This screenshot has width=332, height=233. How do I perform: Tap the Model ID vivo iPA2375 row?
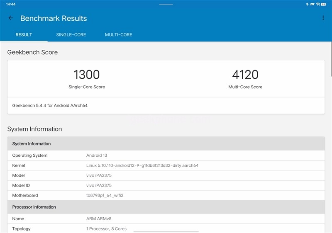tap(166, 185)
